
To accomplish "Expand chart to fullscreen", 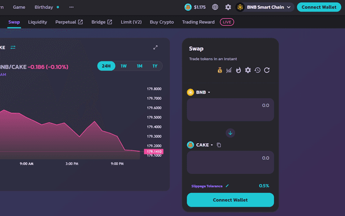I will [x=155, y=48].
